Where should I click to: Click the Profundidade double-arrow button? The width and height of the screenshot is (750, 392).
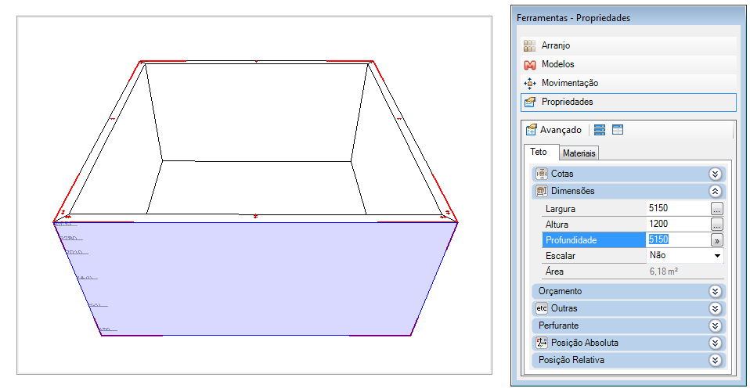coord(716,240)
